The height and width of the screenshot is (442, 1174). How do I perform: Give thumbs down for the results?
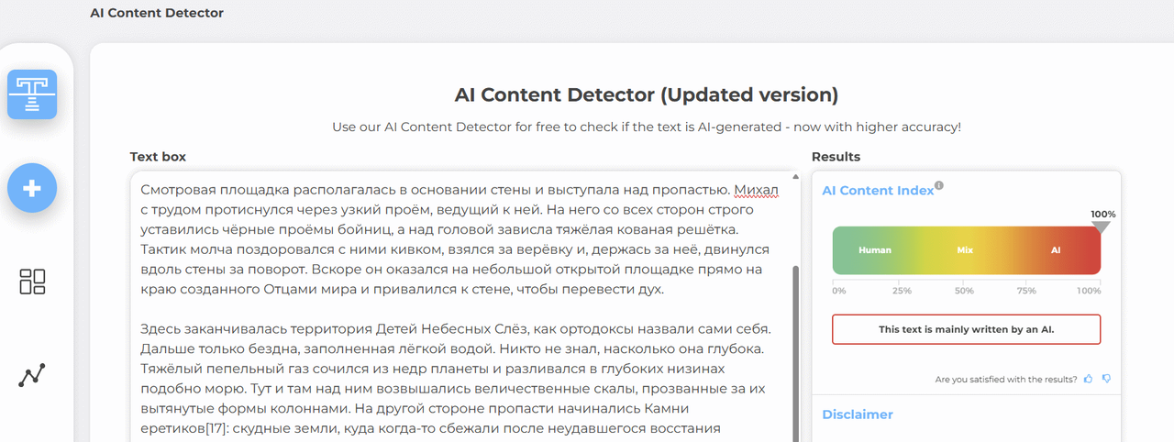tap(1106, 379)
